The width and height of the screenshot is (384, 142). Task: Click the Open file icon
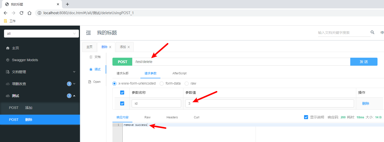[90, 82]
